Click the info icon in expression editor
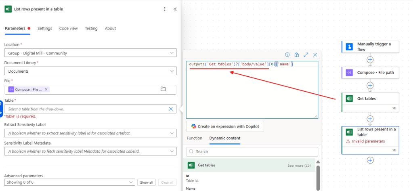The height and width of the screenshot is (191, 413). pyautogui.click(x=287, y=55)
